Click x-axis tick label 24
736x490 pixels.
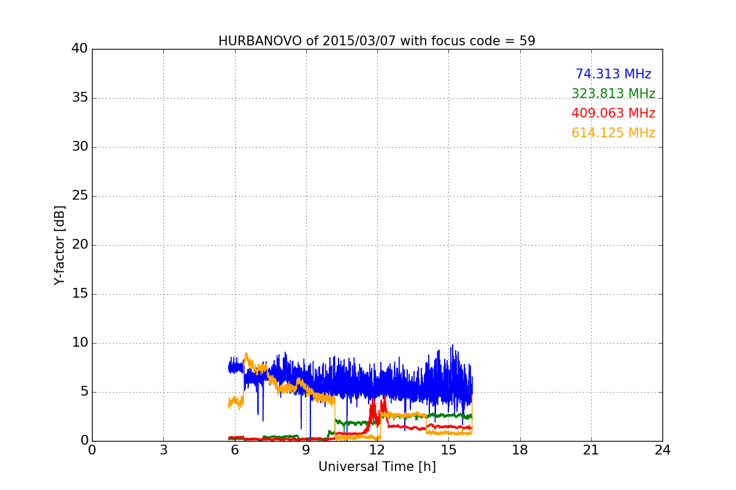pos(662,450)
